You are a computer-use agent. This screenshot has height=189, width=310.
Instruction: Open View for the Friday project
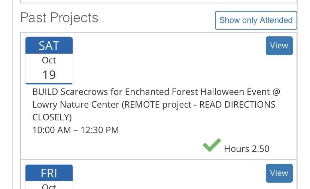click(x=279, y=173)
